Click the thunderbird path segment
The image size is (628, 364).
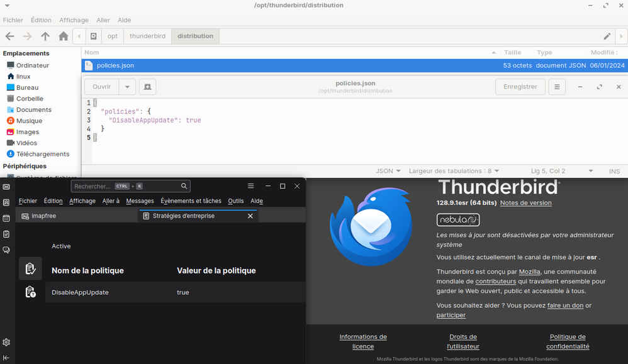coord(147,36)
